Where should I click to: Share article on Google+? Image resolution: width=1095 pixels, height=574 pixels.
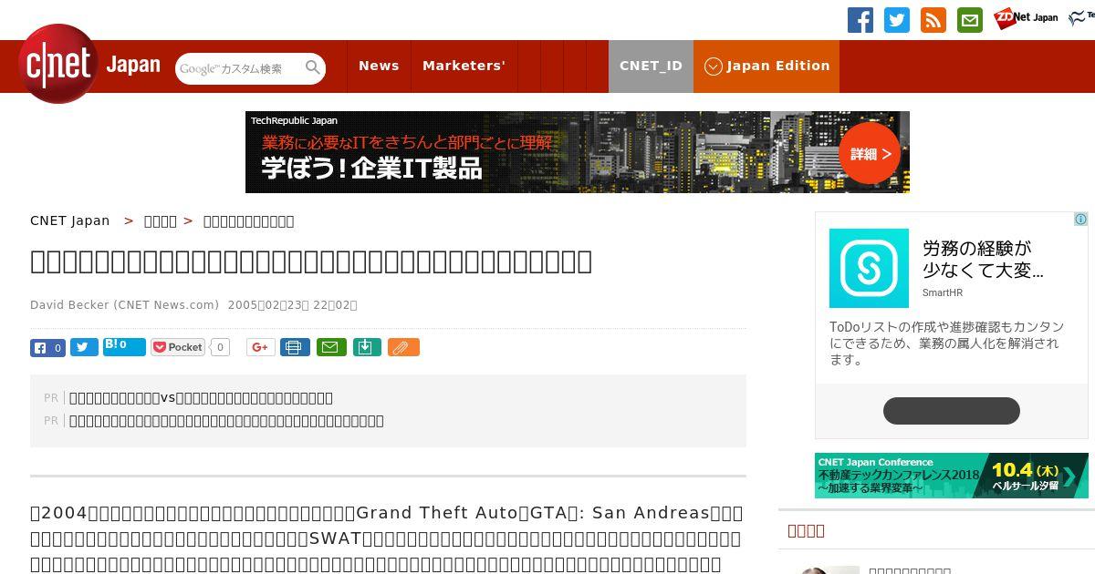tap(260, 347)
